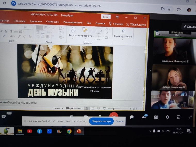The image size is (196, 147).
Task: Click text direction icon
Action: point(61,28)
